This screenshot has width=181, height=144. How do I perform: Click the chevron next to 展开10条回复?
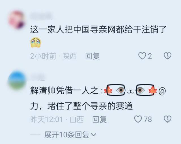click(94, 135)
